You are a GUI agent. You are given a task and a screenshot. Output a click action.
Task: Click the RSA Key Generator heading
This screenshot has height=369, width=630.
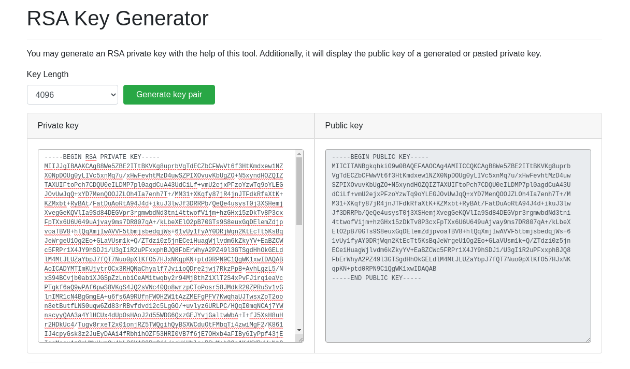[x=118, y=19]
